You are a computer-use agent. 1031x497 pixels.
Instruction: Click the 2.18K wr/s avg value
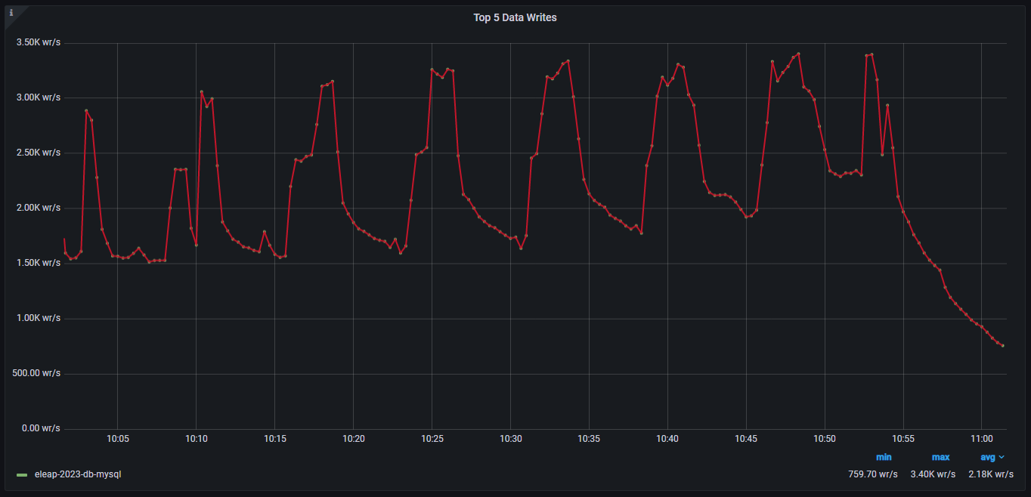990,474
